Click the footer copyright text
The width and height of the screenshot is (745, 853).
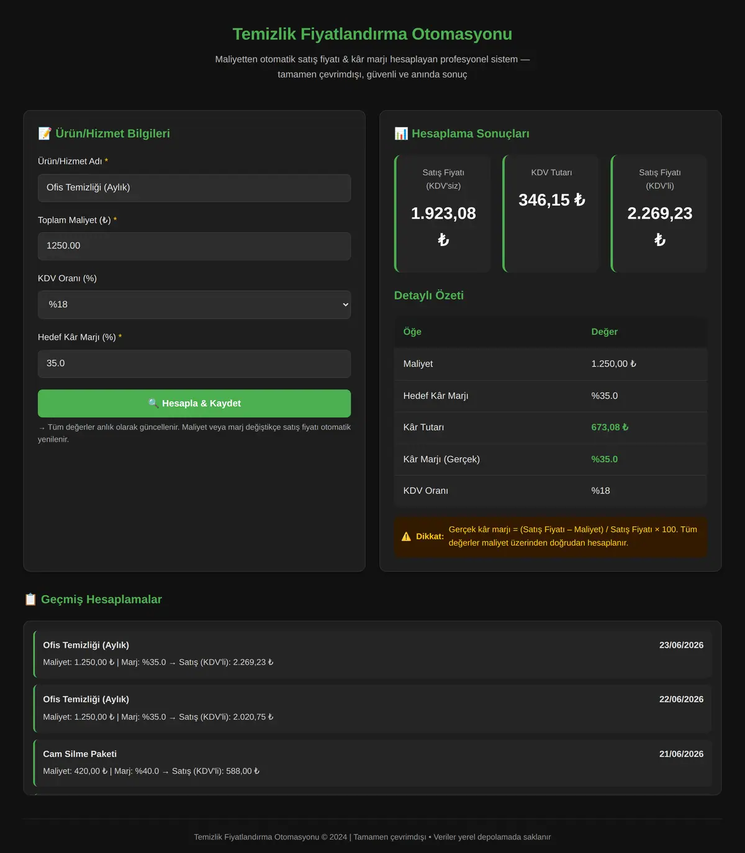tap(372, 837)
